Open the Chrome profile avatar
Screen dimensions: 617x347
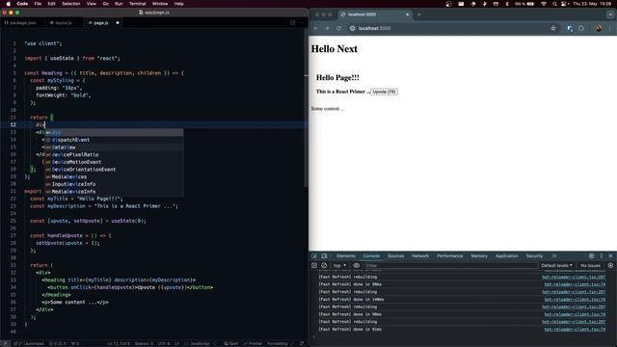point(599,28)
